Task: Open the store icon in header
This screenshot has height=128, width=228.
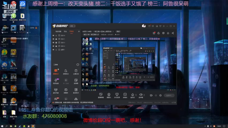Action: [163, 33]
